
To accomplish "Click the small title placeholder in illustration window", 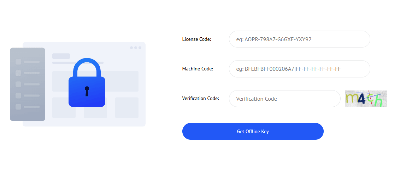I will tap(61, 56).
